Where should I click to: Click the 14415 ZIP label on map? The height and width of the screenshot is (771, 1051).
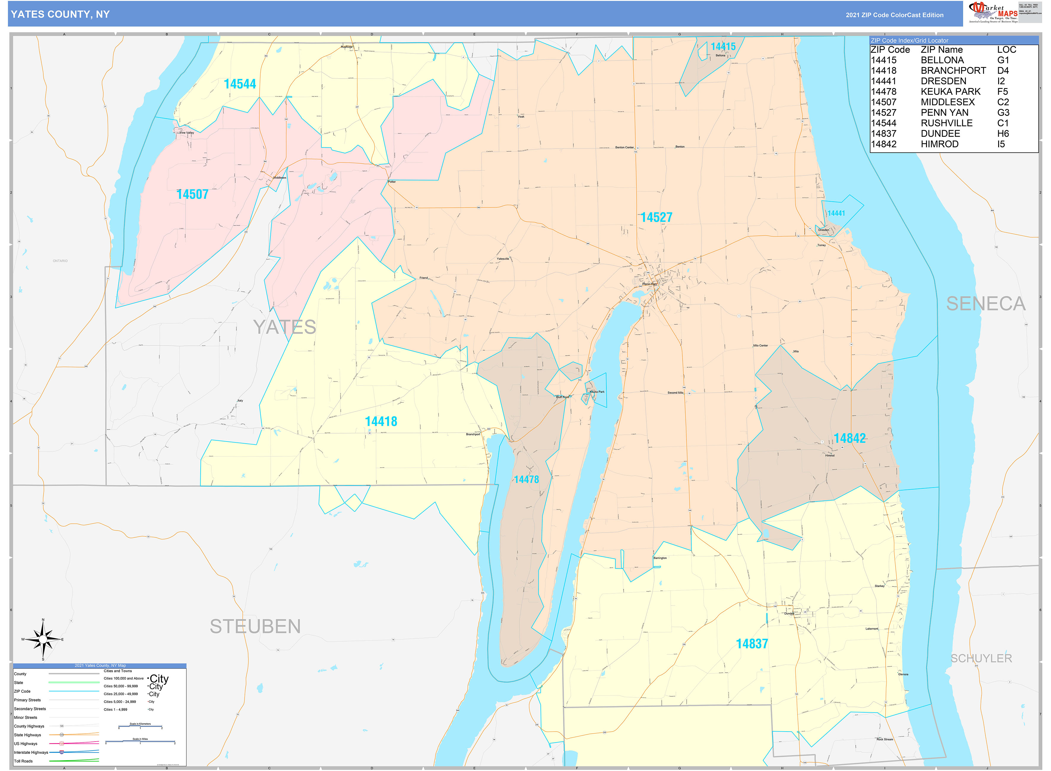pyautogui.click(x=723, y=47)
